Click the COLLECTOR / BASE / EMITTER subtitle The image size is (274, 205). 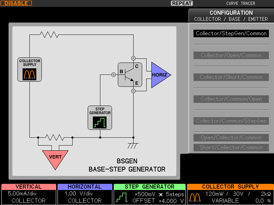click(x=231, y=19)
